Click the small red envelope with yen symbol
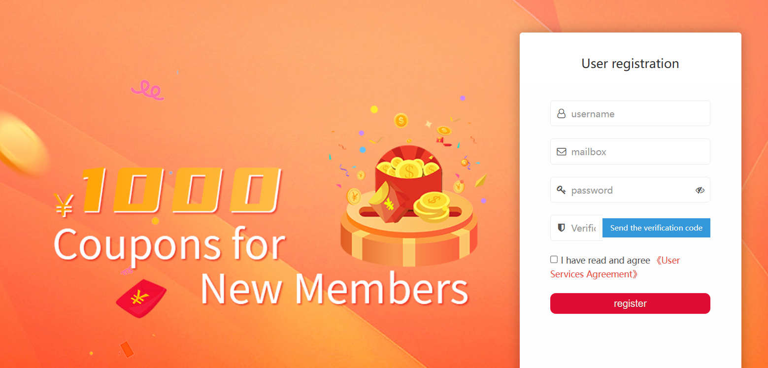 pyautogui.click(x=141, y=298)
